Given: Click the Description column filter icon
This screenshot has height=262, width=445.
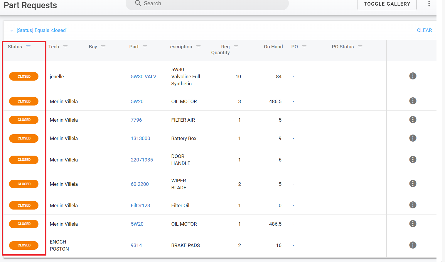Looking at the screenshot, I should [x=198, y=47].
